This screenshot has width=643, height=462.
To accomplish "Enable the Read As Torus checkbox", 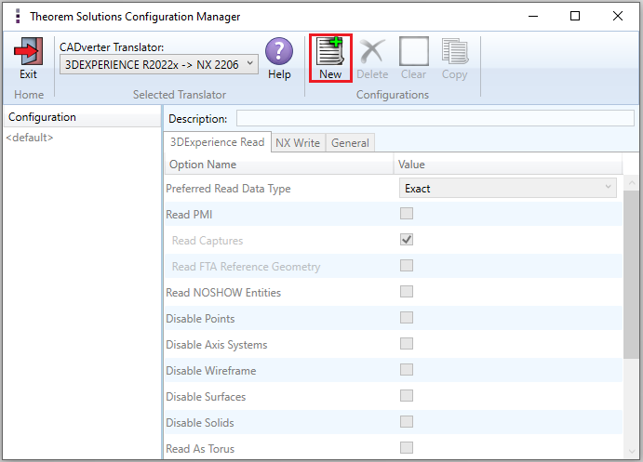I will point(407,448).
